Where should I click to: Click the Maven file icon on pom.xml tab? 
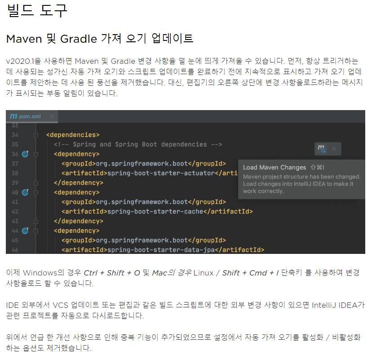pos(13,116)
